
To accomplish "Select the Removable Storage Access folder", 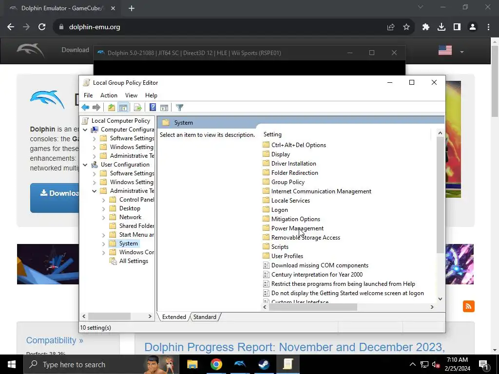I will 306,238.
